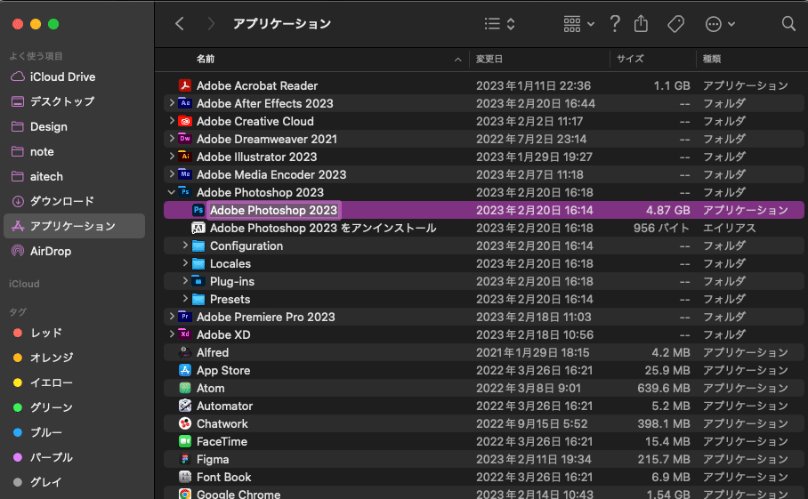The image size is (808, 499).
Task: Expand the Adobe XD folder
Action: click(172, 334)
